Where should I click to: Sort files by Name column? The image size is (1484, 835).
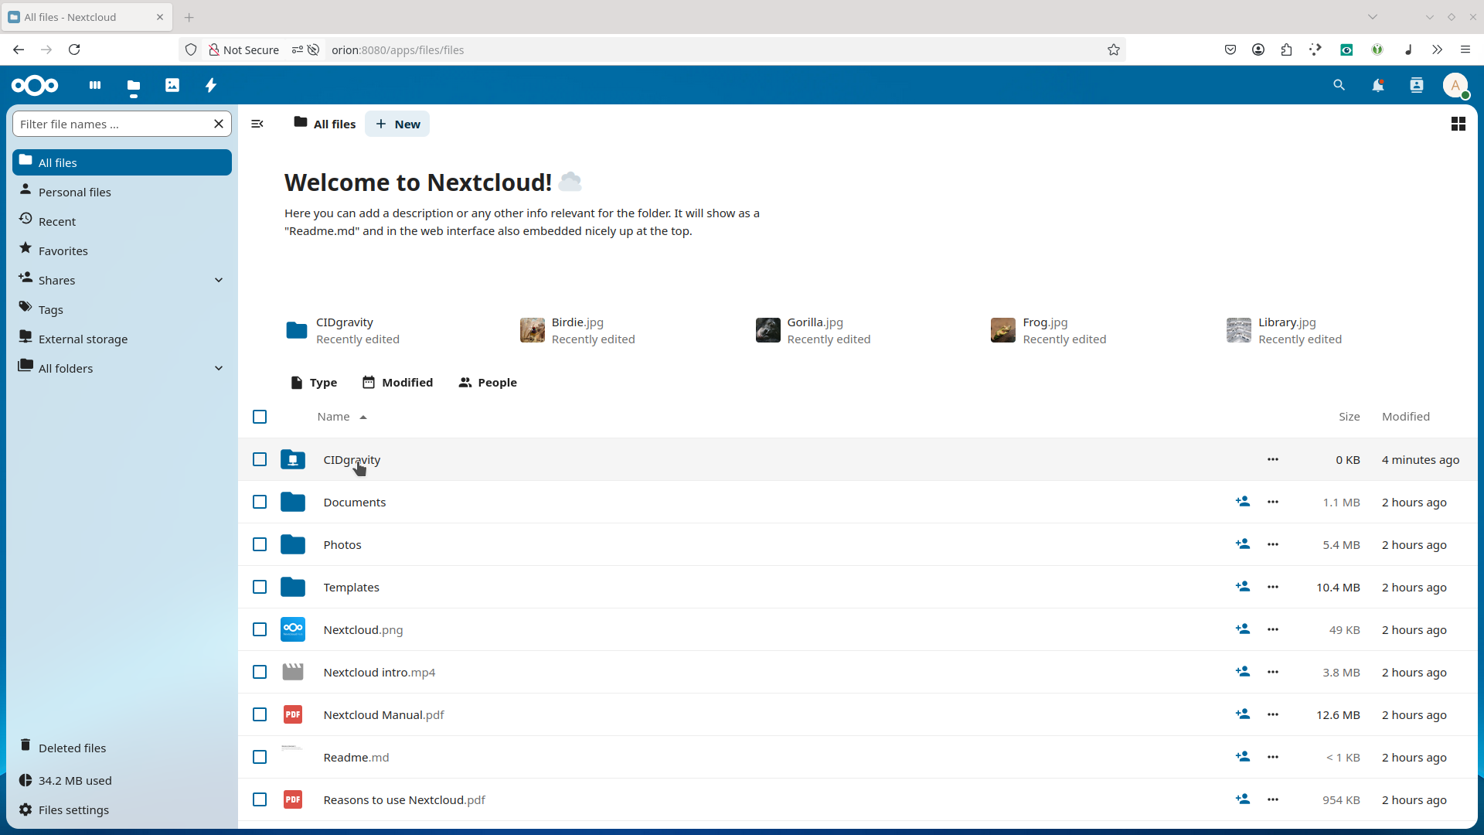click(342, 417)
